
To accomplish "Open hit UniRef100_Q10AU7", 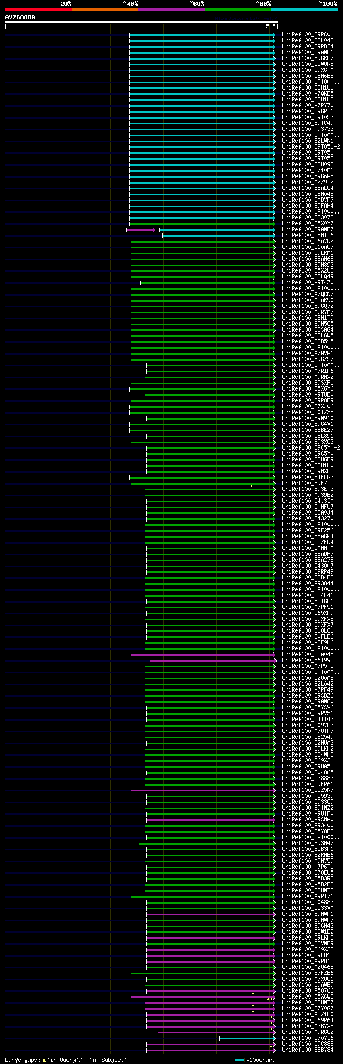I will pos(308,247).
